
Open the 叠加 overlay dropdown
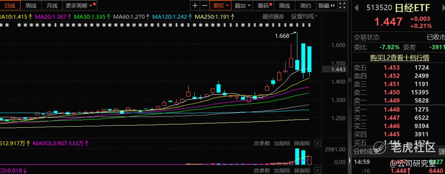[243, 6]
